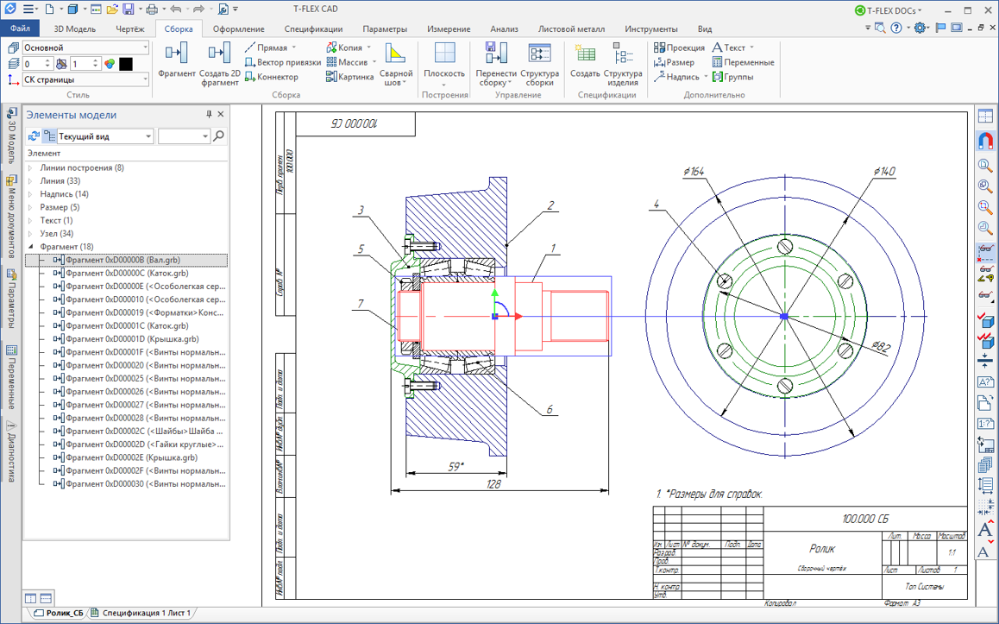999x624 pixels.
Task: Expand the Линии построения tree node
Action: [30, 167]
